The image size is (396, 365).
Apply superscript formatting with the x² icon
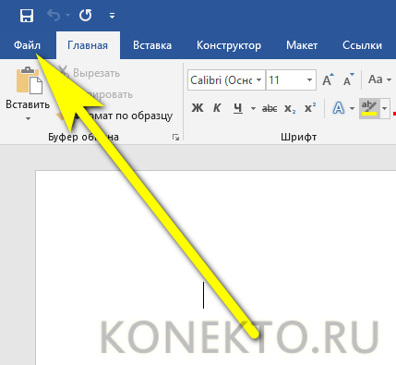pyautogui.click(x=310, y=108)
